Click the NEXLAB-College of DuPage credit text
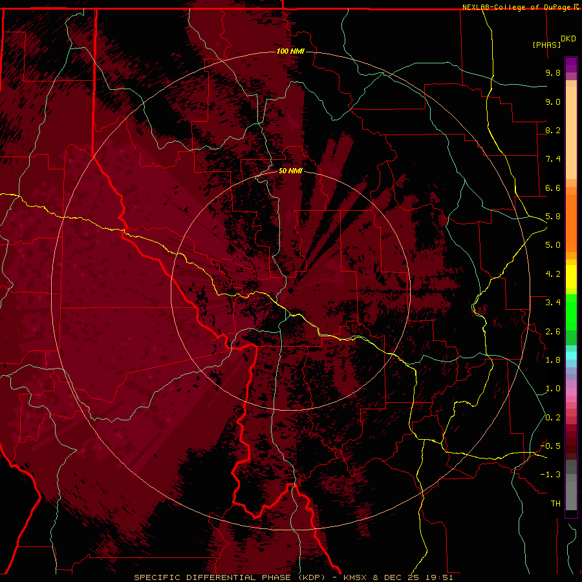This screenshot has height=582, width=582. 517,7
